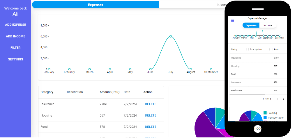The image size is (295, 138).
Task: Click ADD INCOME in sidebar
Action: pos(15,36)
